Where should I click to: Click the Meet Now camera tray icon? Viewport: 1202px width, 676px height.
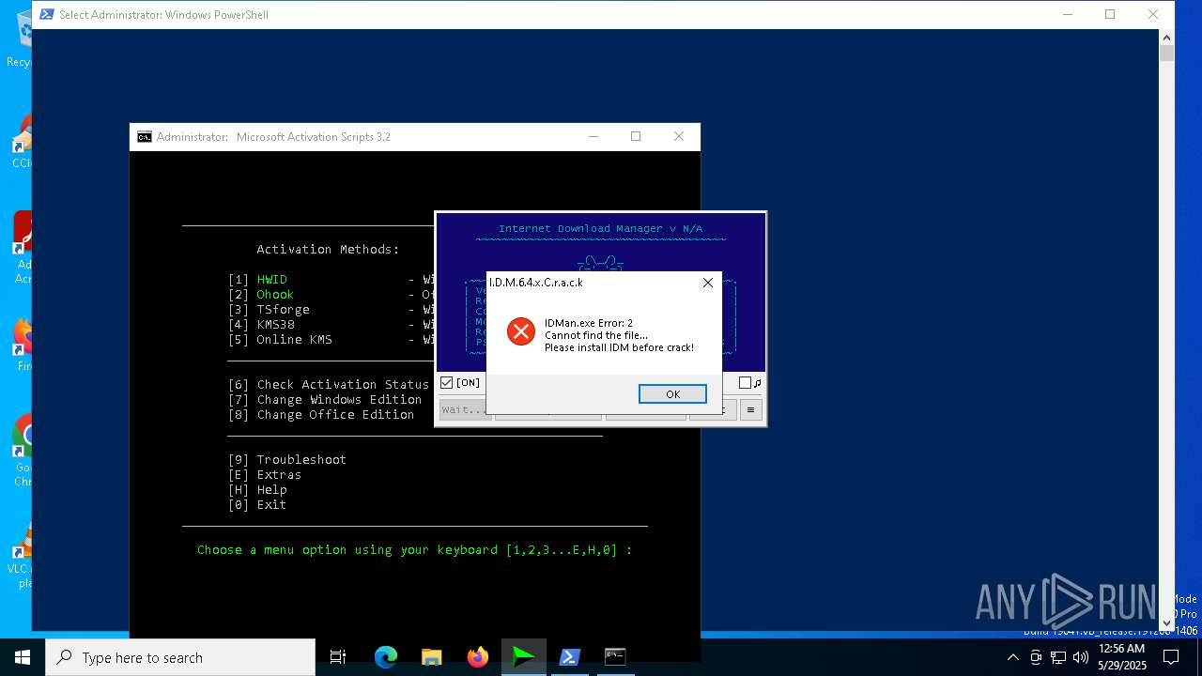pyautogui.click(x=1036, y=657)
